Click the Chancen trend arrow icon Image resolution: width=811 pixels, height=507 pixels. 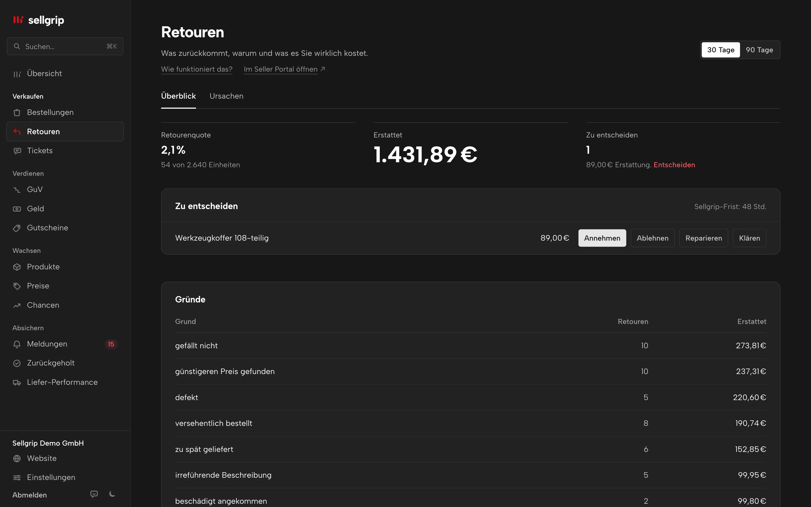(x=17, y=305)
